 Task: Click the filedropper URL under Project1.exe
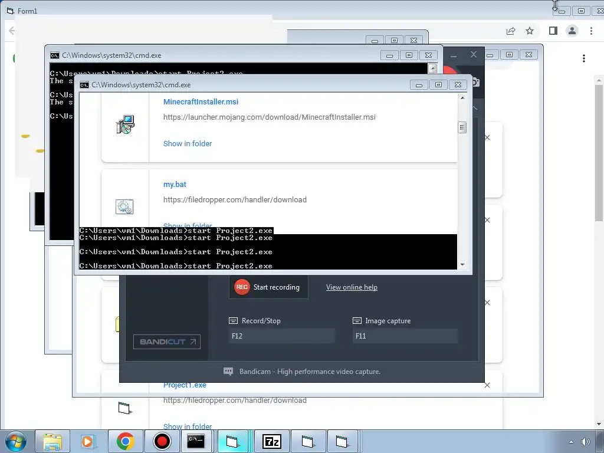click(235, 401)
